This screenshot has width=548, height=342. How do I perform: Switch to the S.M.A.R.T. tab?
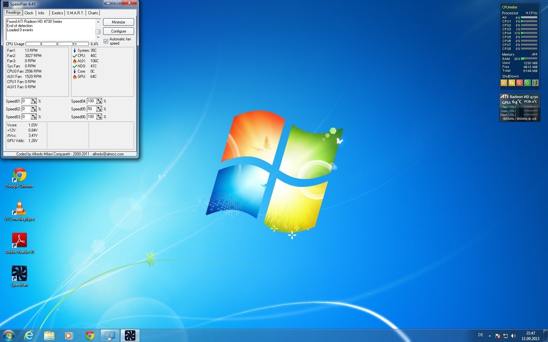coord(75,13)
